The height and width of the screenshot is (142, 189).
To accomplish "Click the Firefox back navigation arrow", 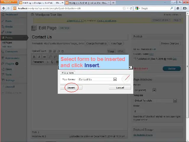I will [4, 8].
